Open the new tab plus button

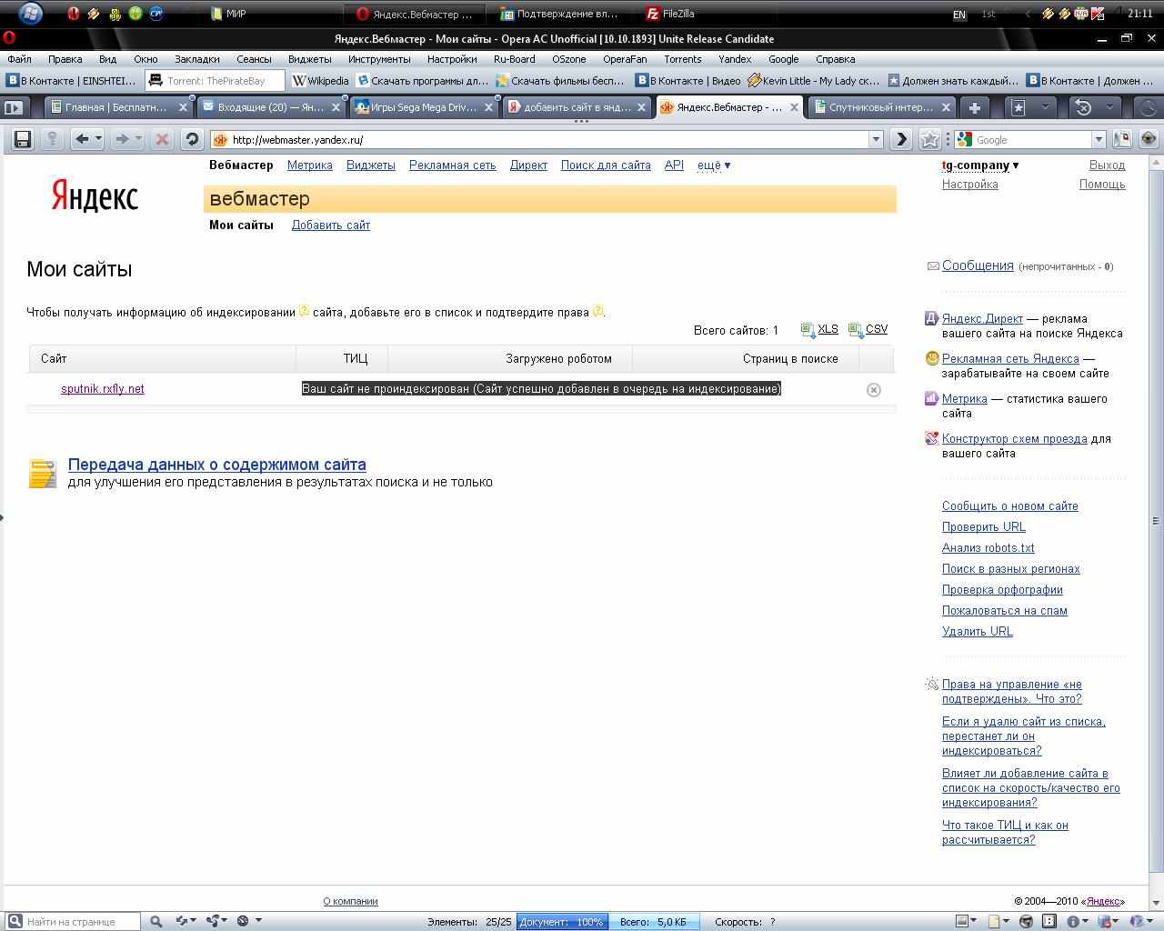[974, 107]
